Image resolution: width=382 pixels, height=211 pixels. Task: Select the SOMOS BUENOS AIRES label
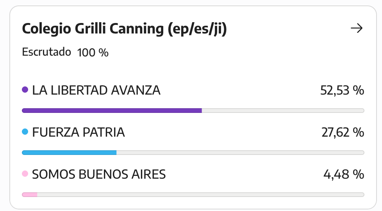pos(99,174)
